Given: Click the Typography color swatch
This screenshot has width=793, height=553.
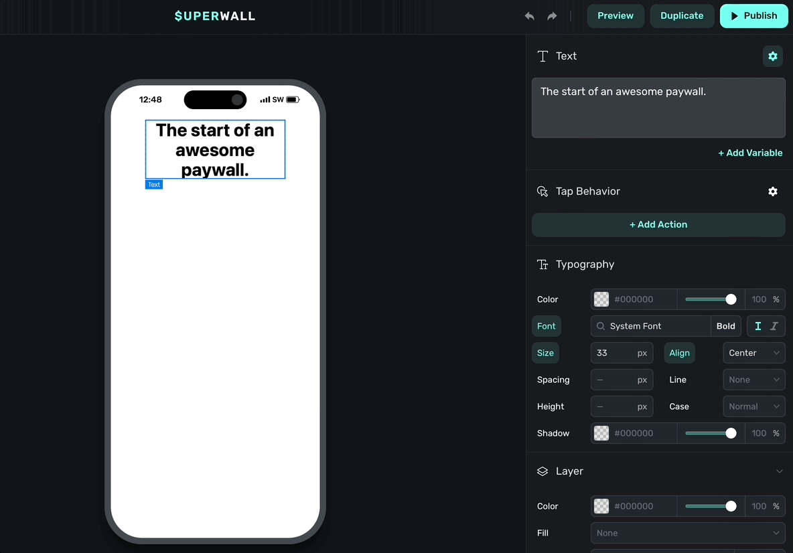Looking at the screenshot, I should 601,299.
